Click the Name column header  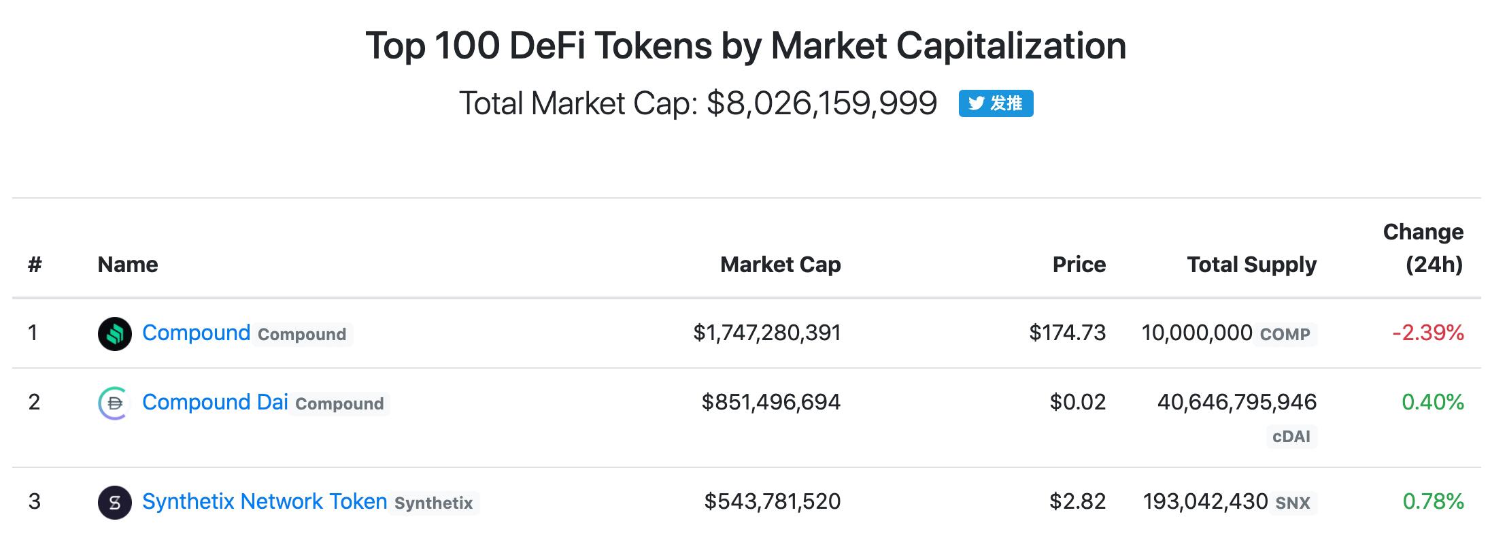pos(126,265)
